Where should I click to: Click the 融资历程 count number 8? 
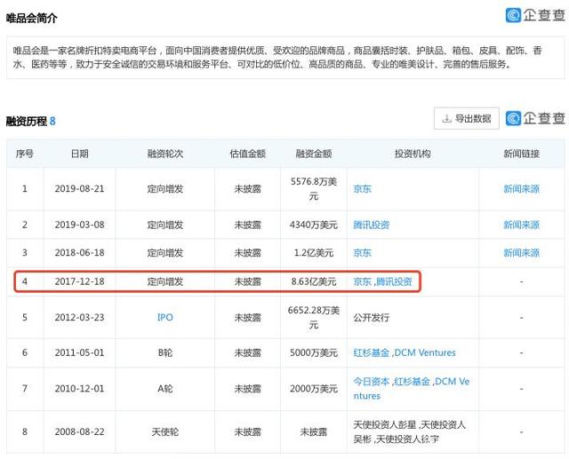52,121
